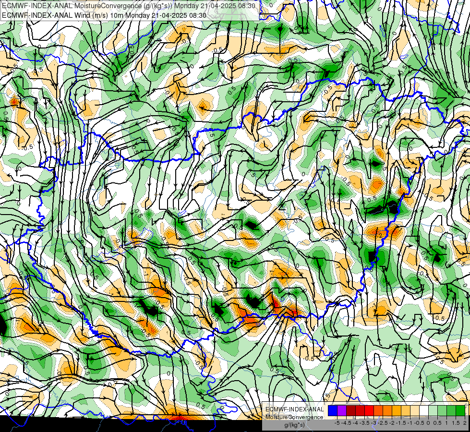Click "MoistureConvergence" label in the legend box
The width and height of the screenshot is (470, 432).
(x=294, y=417)
